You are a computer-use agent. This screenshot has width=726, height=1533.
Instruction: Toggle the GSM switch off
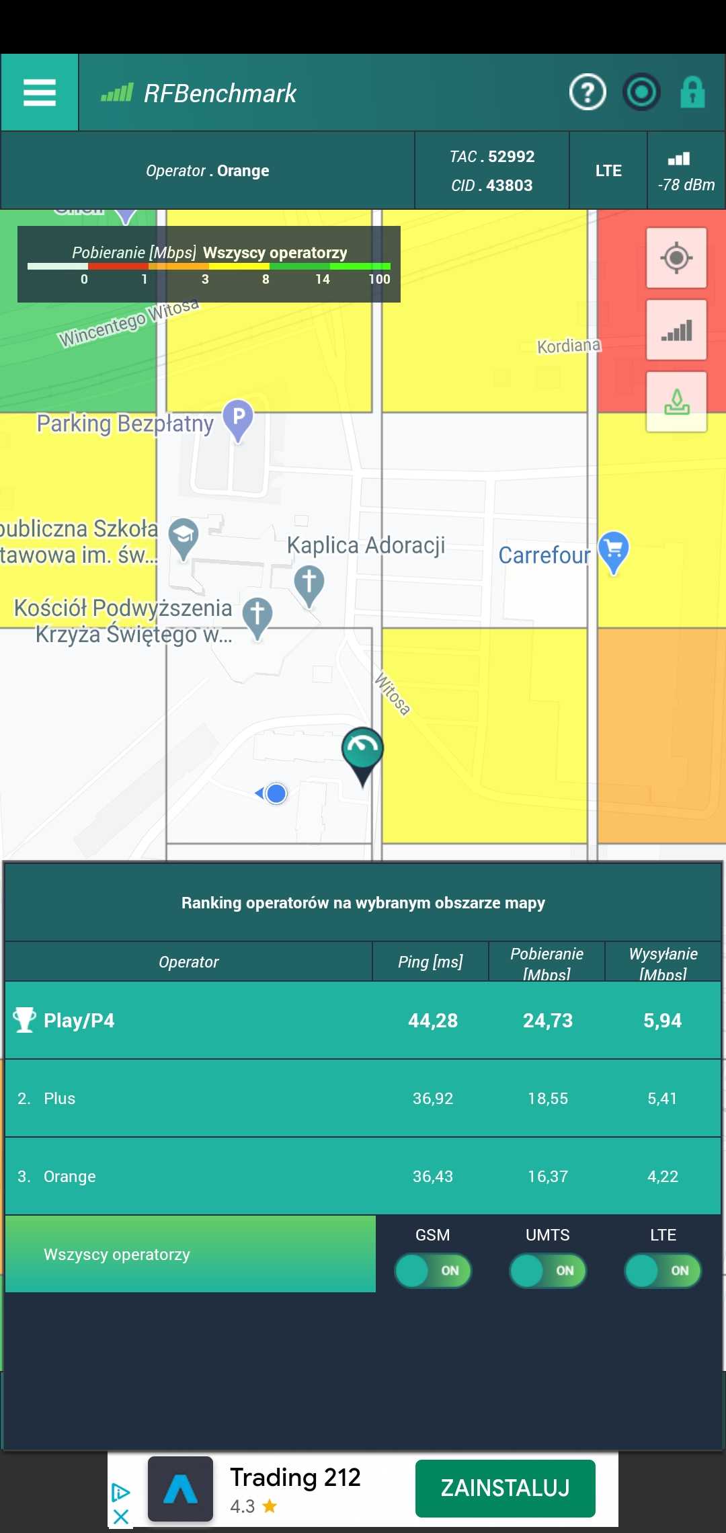tap(433, 1270)
